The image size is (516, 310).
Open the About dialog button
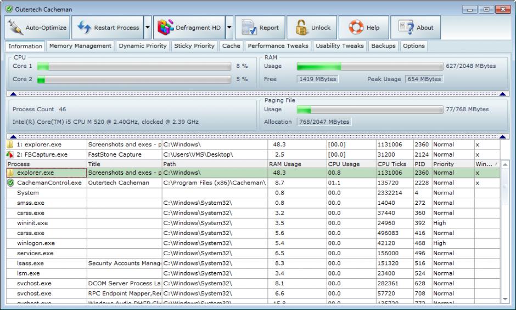coord(416,27)
